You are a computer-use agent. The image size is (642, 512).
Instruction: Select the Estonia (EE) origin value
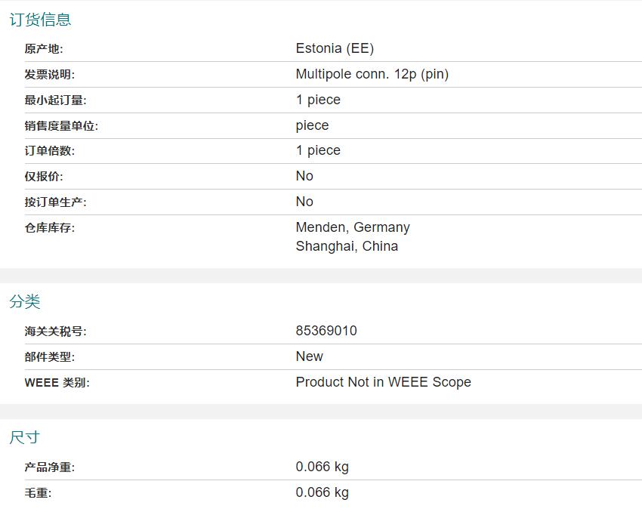click(x=335, y=48)
